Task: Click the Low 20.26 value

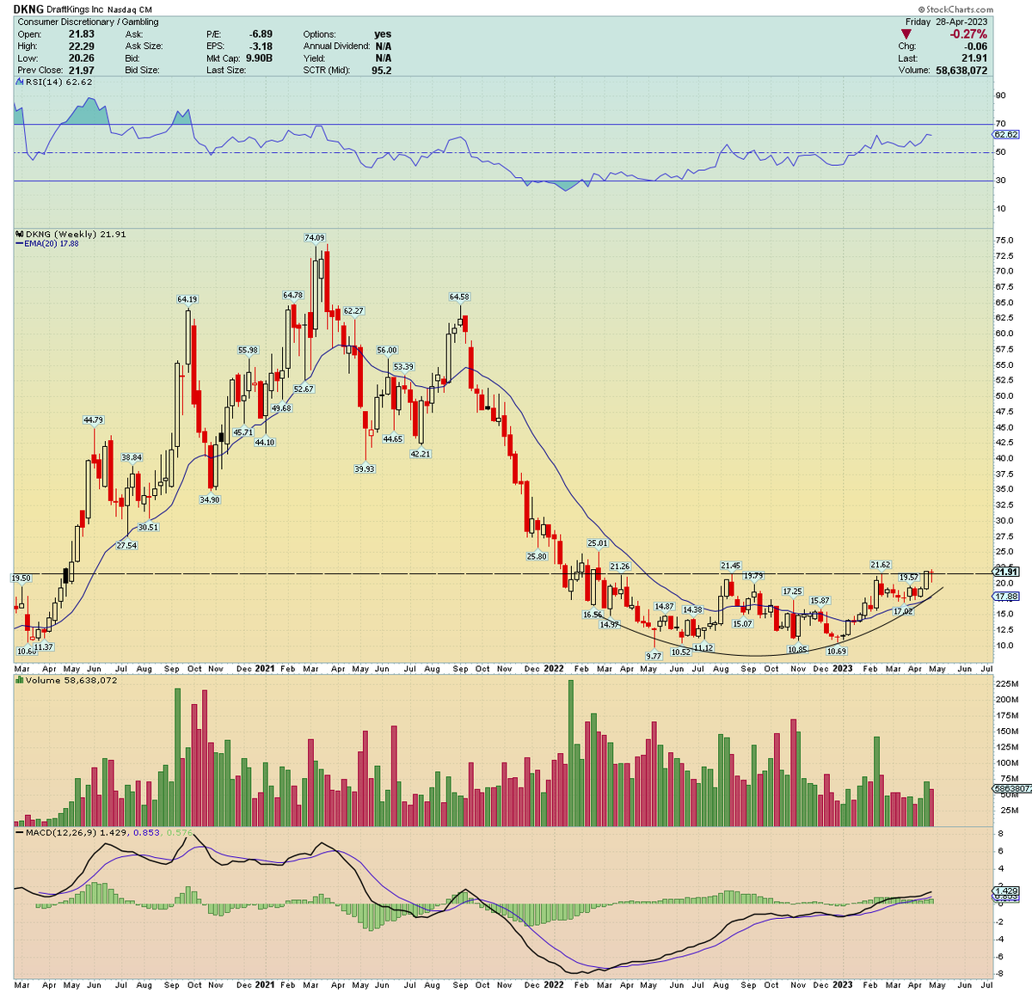Action: click(x=82, y=58)
